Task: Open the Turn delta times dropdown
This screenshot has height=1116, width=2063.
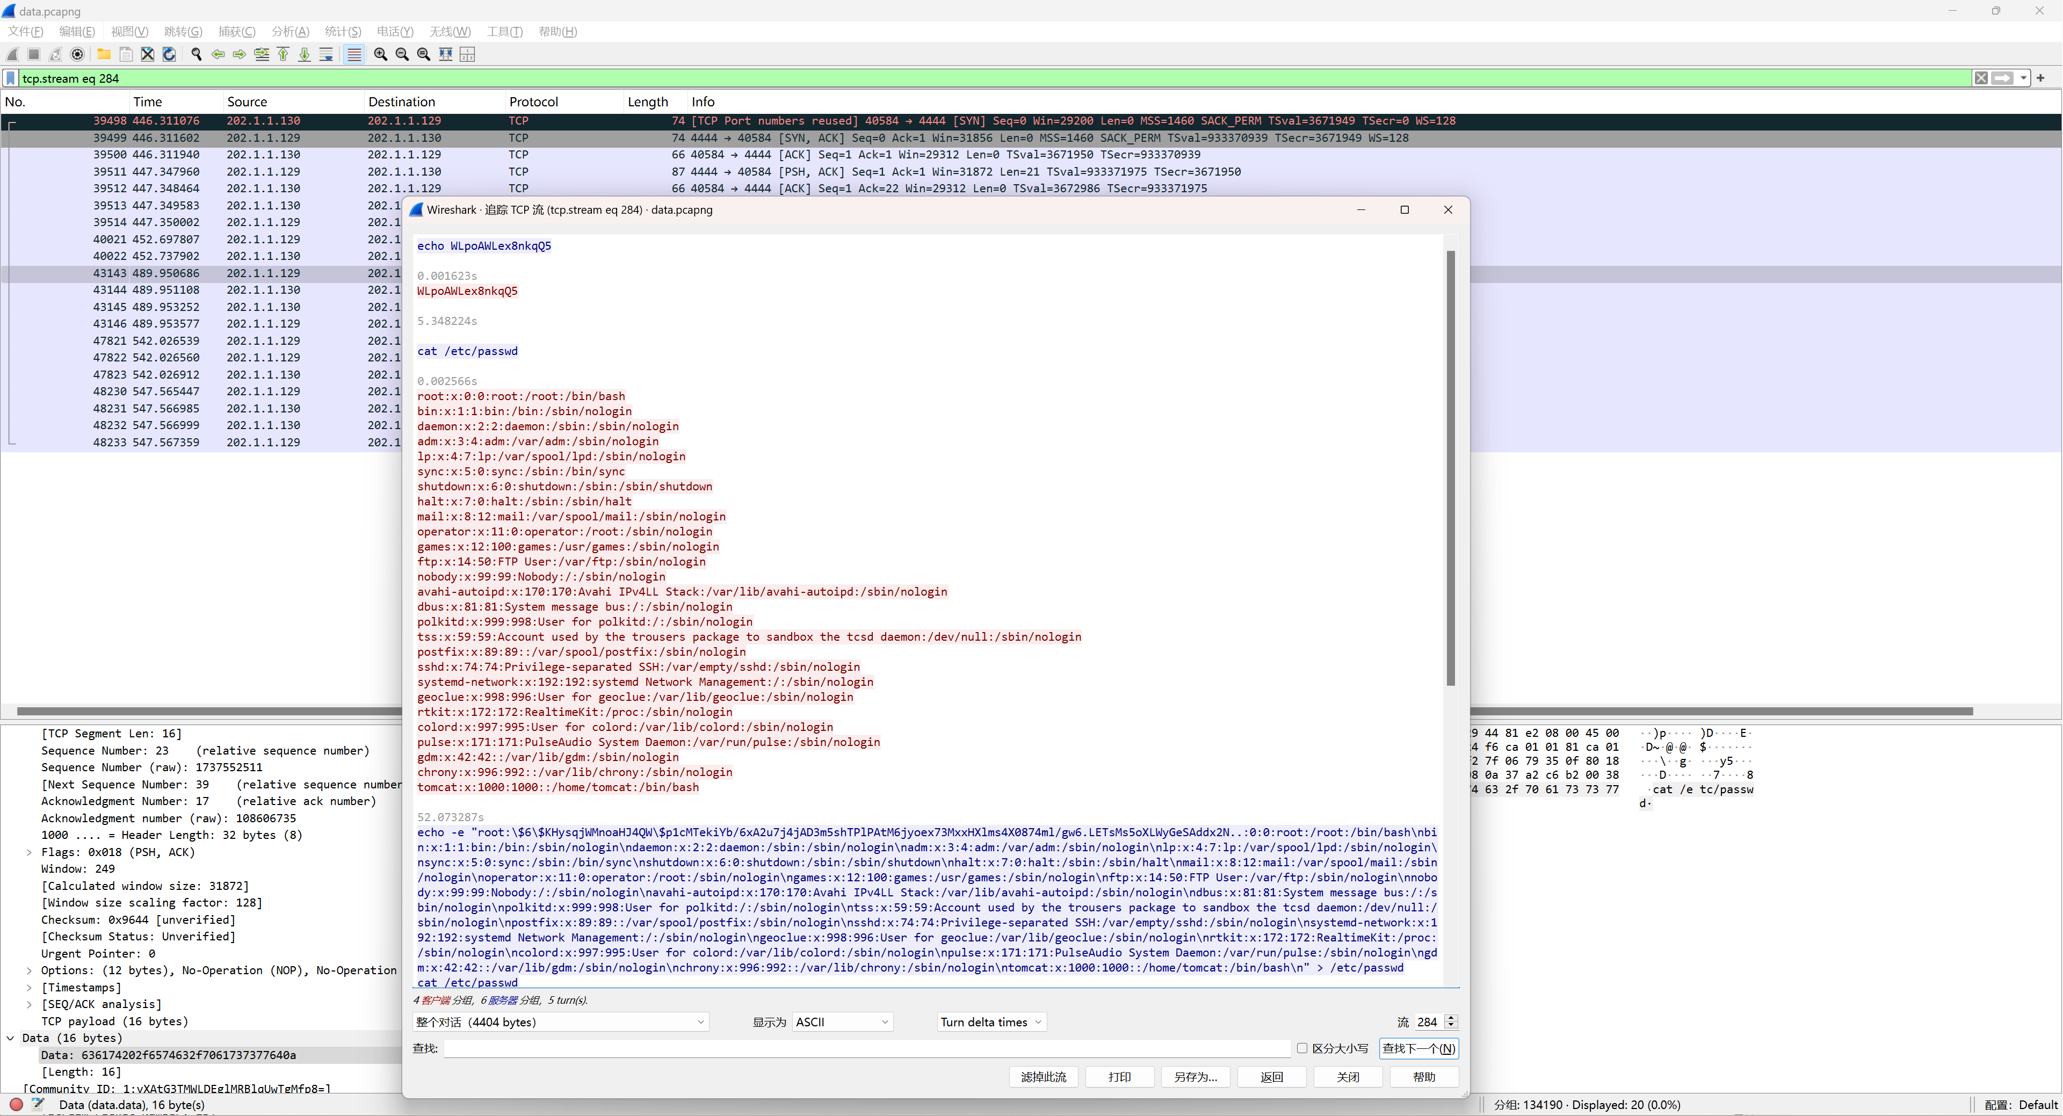Action: (990, 1021)
